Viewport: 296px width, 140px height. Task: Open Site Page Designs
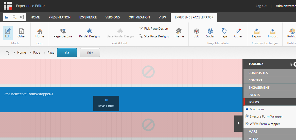pos(154,36)
